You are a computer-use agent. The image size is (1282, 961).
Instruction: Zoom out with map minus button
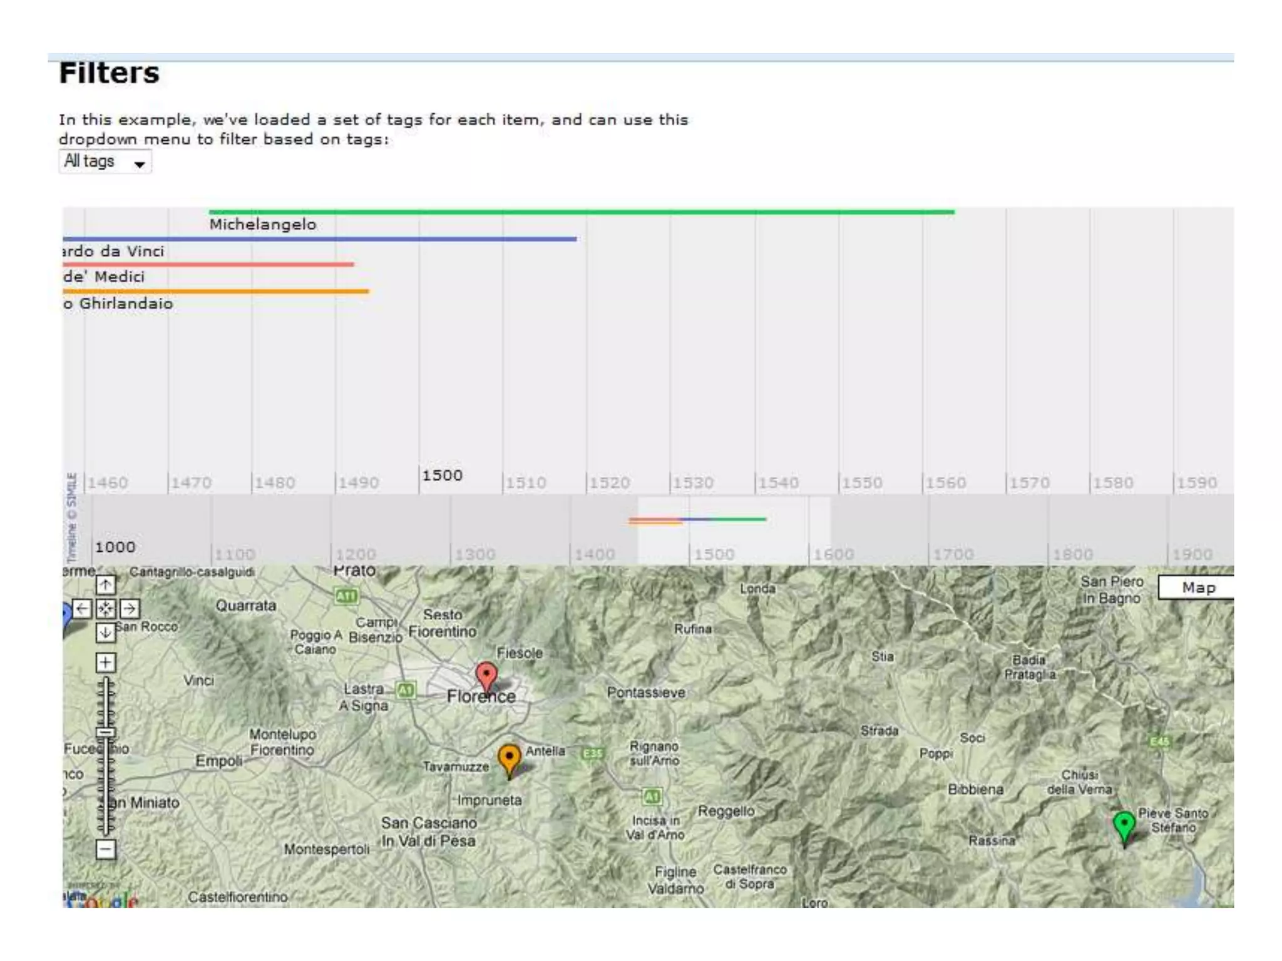(105, 849)
